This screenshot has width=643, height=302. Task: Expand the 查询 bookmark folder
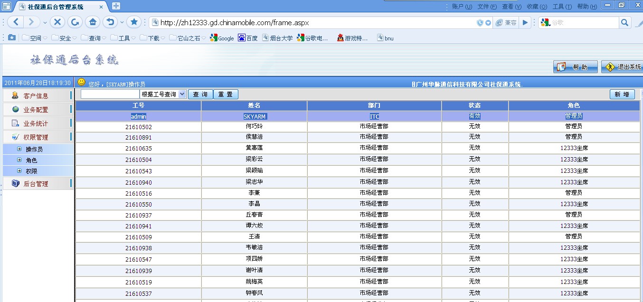pos(94,38)
